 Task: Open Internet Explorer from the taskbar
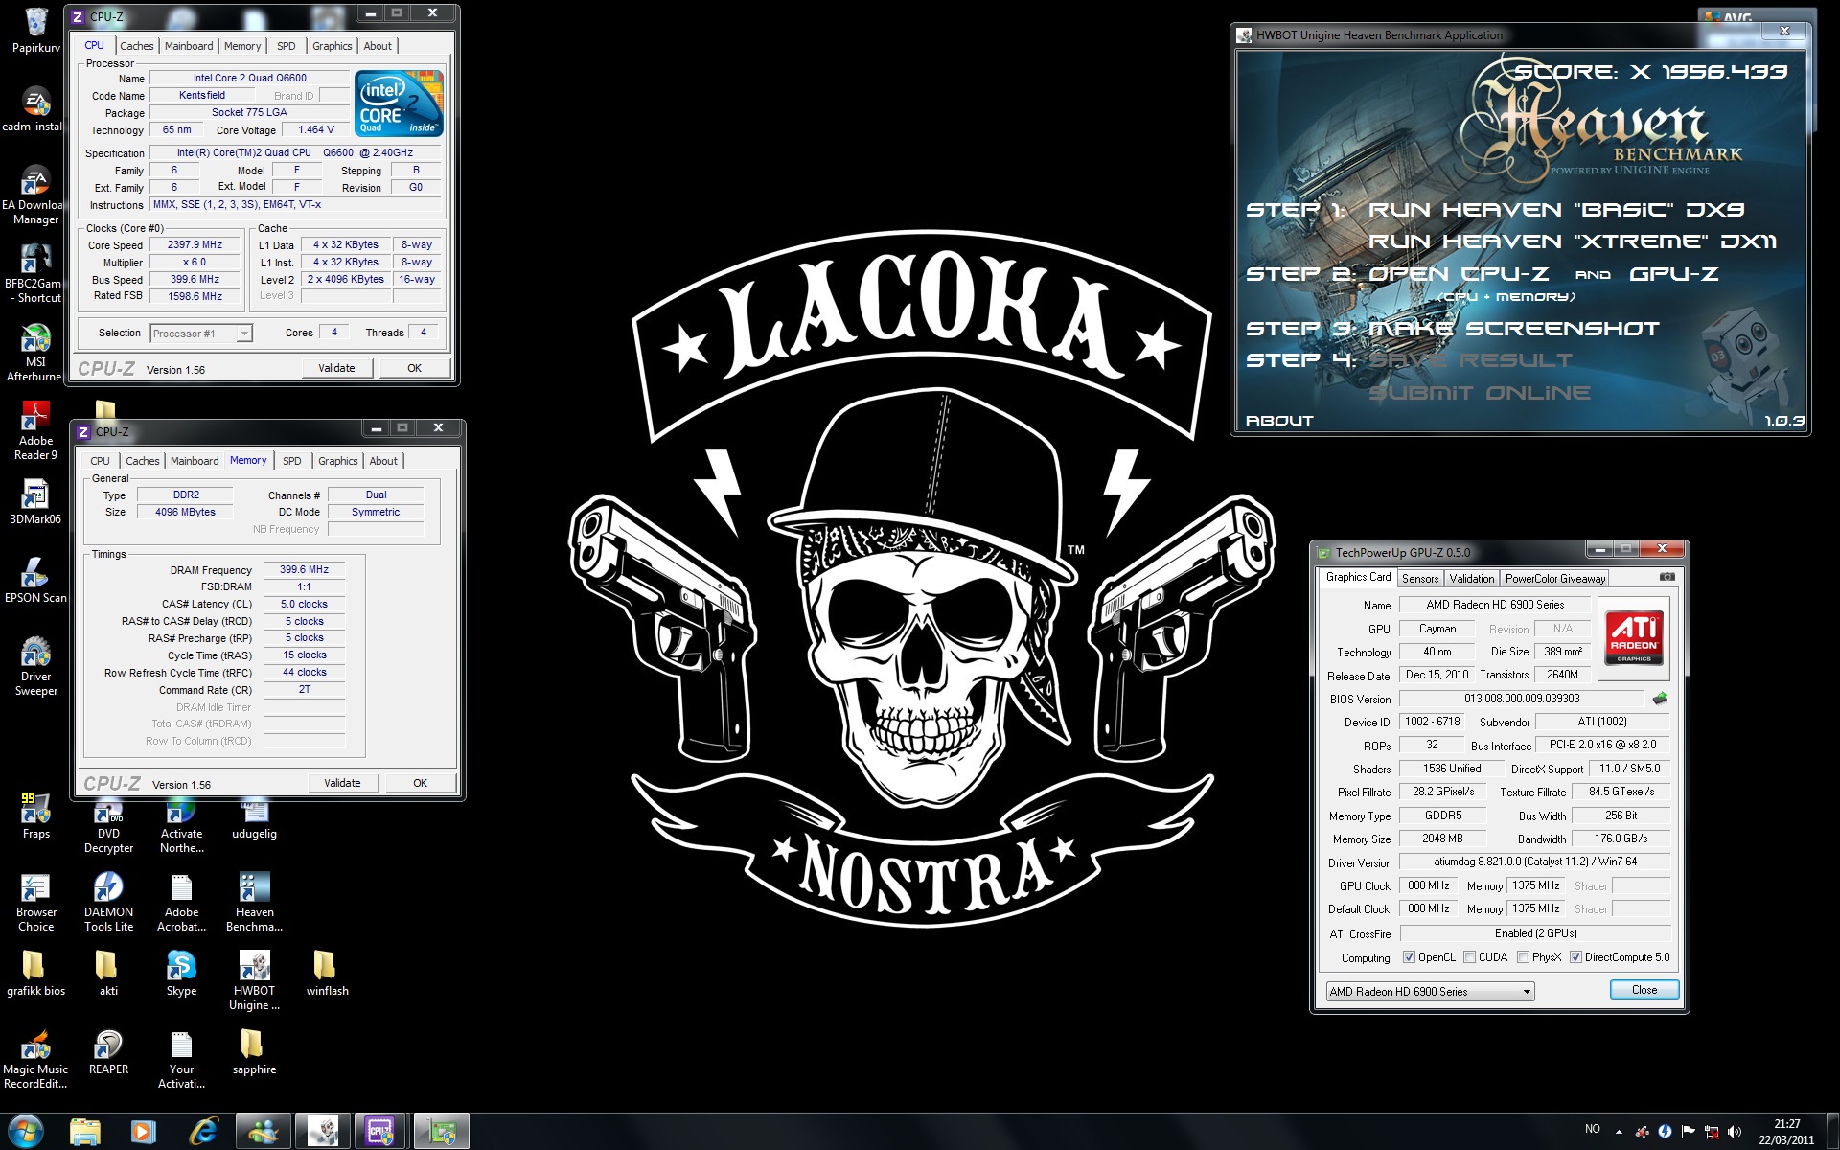202,1132
